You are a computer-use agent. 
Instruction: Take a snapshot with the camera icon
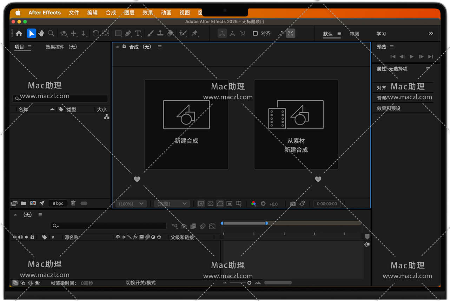tap(293, 204)
